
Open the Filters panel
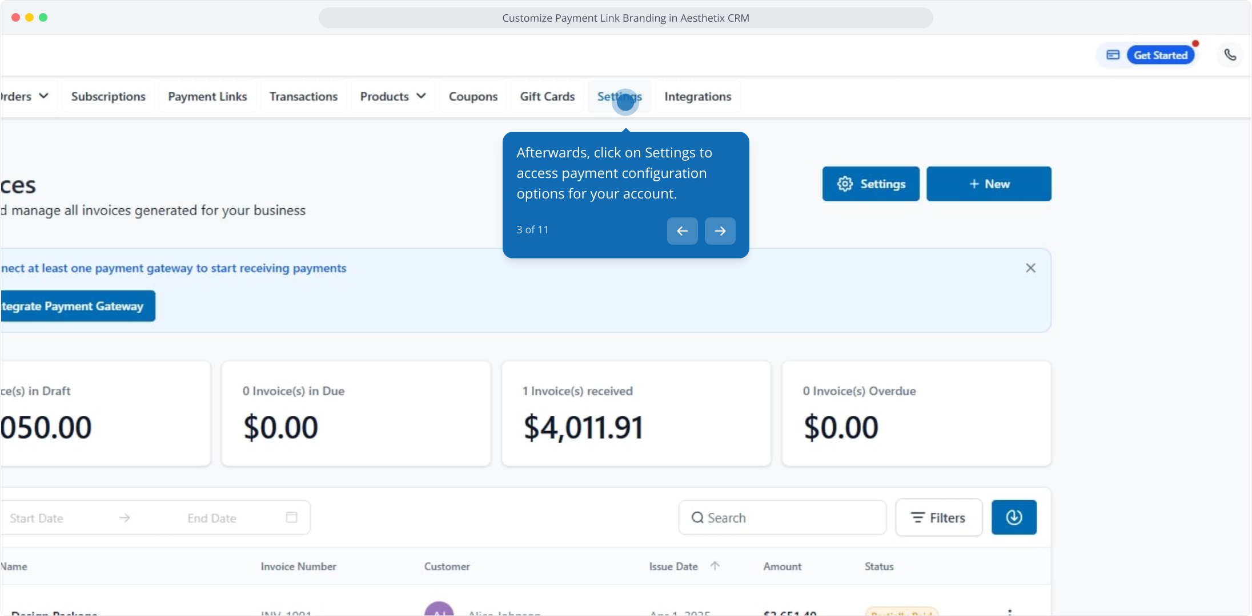(x=938, y=517)
